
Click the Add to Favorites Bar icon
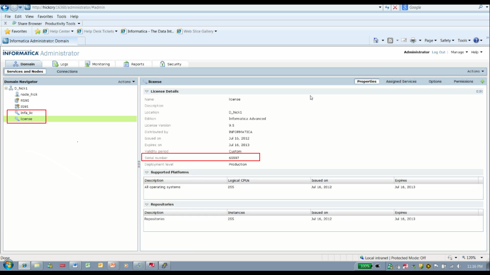tap(38, 31)
